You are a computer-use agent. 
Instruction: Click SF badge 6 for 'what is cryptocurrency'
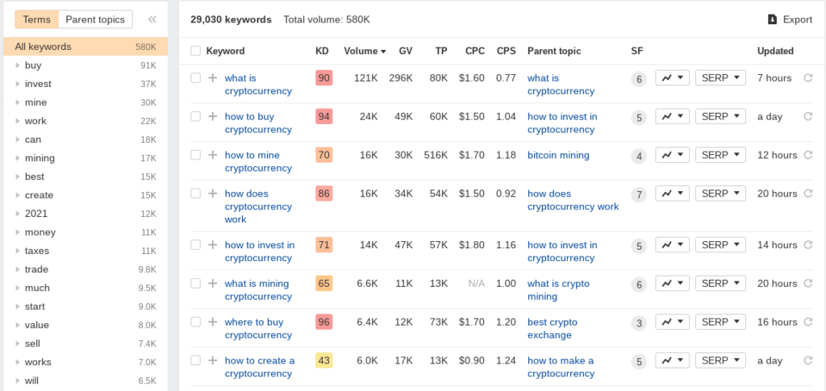[639, 80]
